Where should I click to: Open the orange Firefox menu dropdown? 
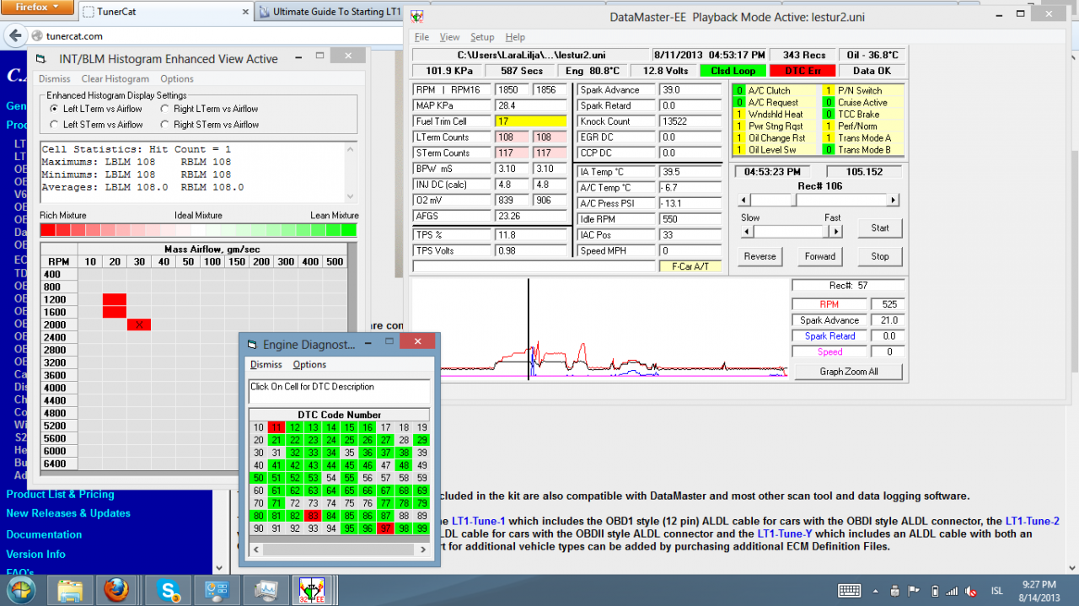point(38,8)
